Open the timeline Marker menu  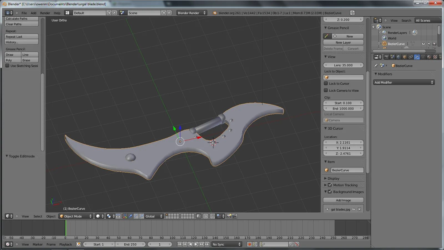[37, 244]
